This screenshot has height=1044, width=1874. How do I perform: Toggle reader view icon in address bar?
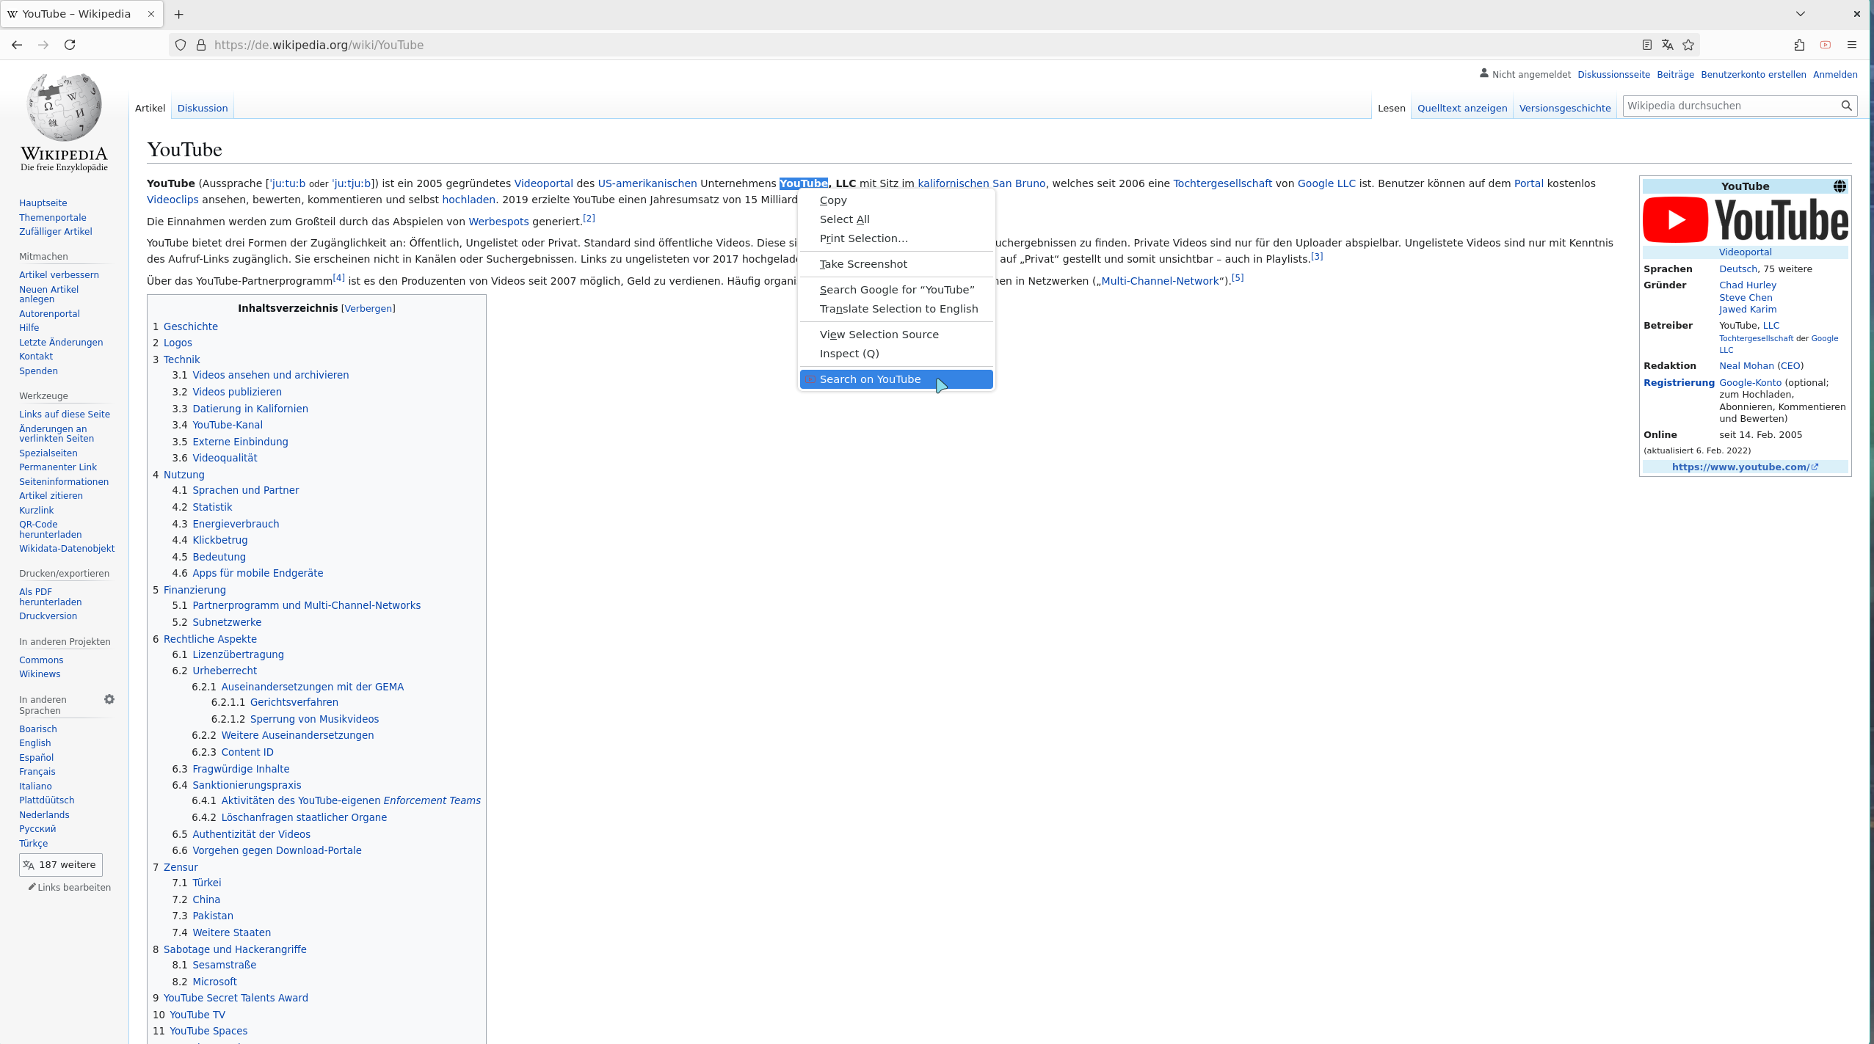[1646, 45]
